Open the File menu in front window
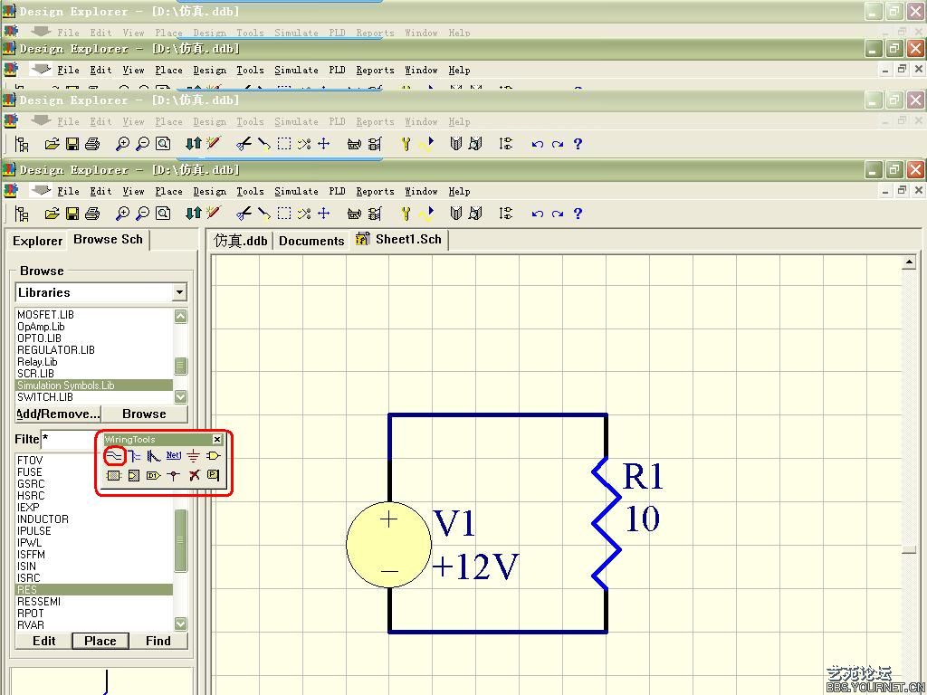The width and height of the screenshot is (927, 695). click(68, 192)
